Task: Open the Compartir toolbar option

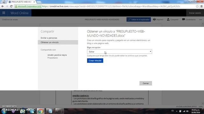Action: (173, 20)
